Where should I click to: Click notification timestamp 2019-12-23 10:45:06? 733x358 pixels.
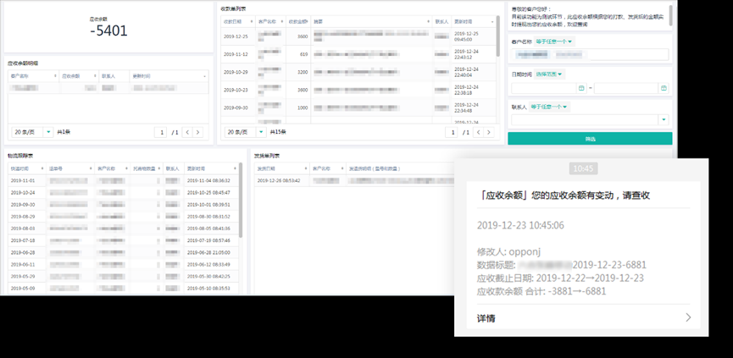[520, 225]
